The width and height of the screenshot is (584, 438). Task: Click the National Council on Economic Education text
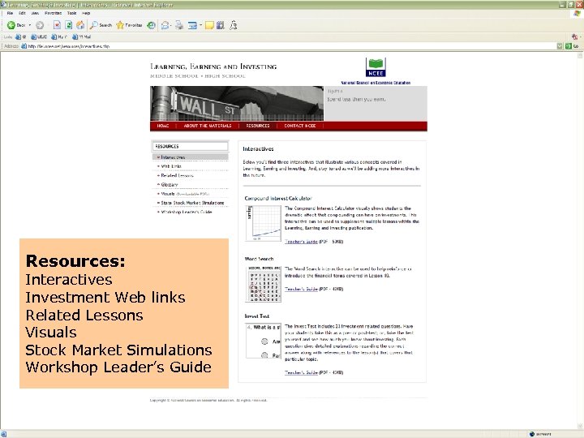pos(376,83)
